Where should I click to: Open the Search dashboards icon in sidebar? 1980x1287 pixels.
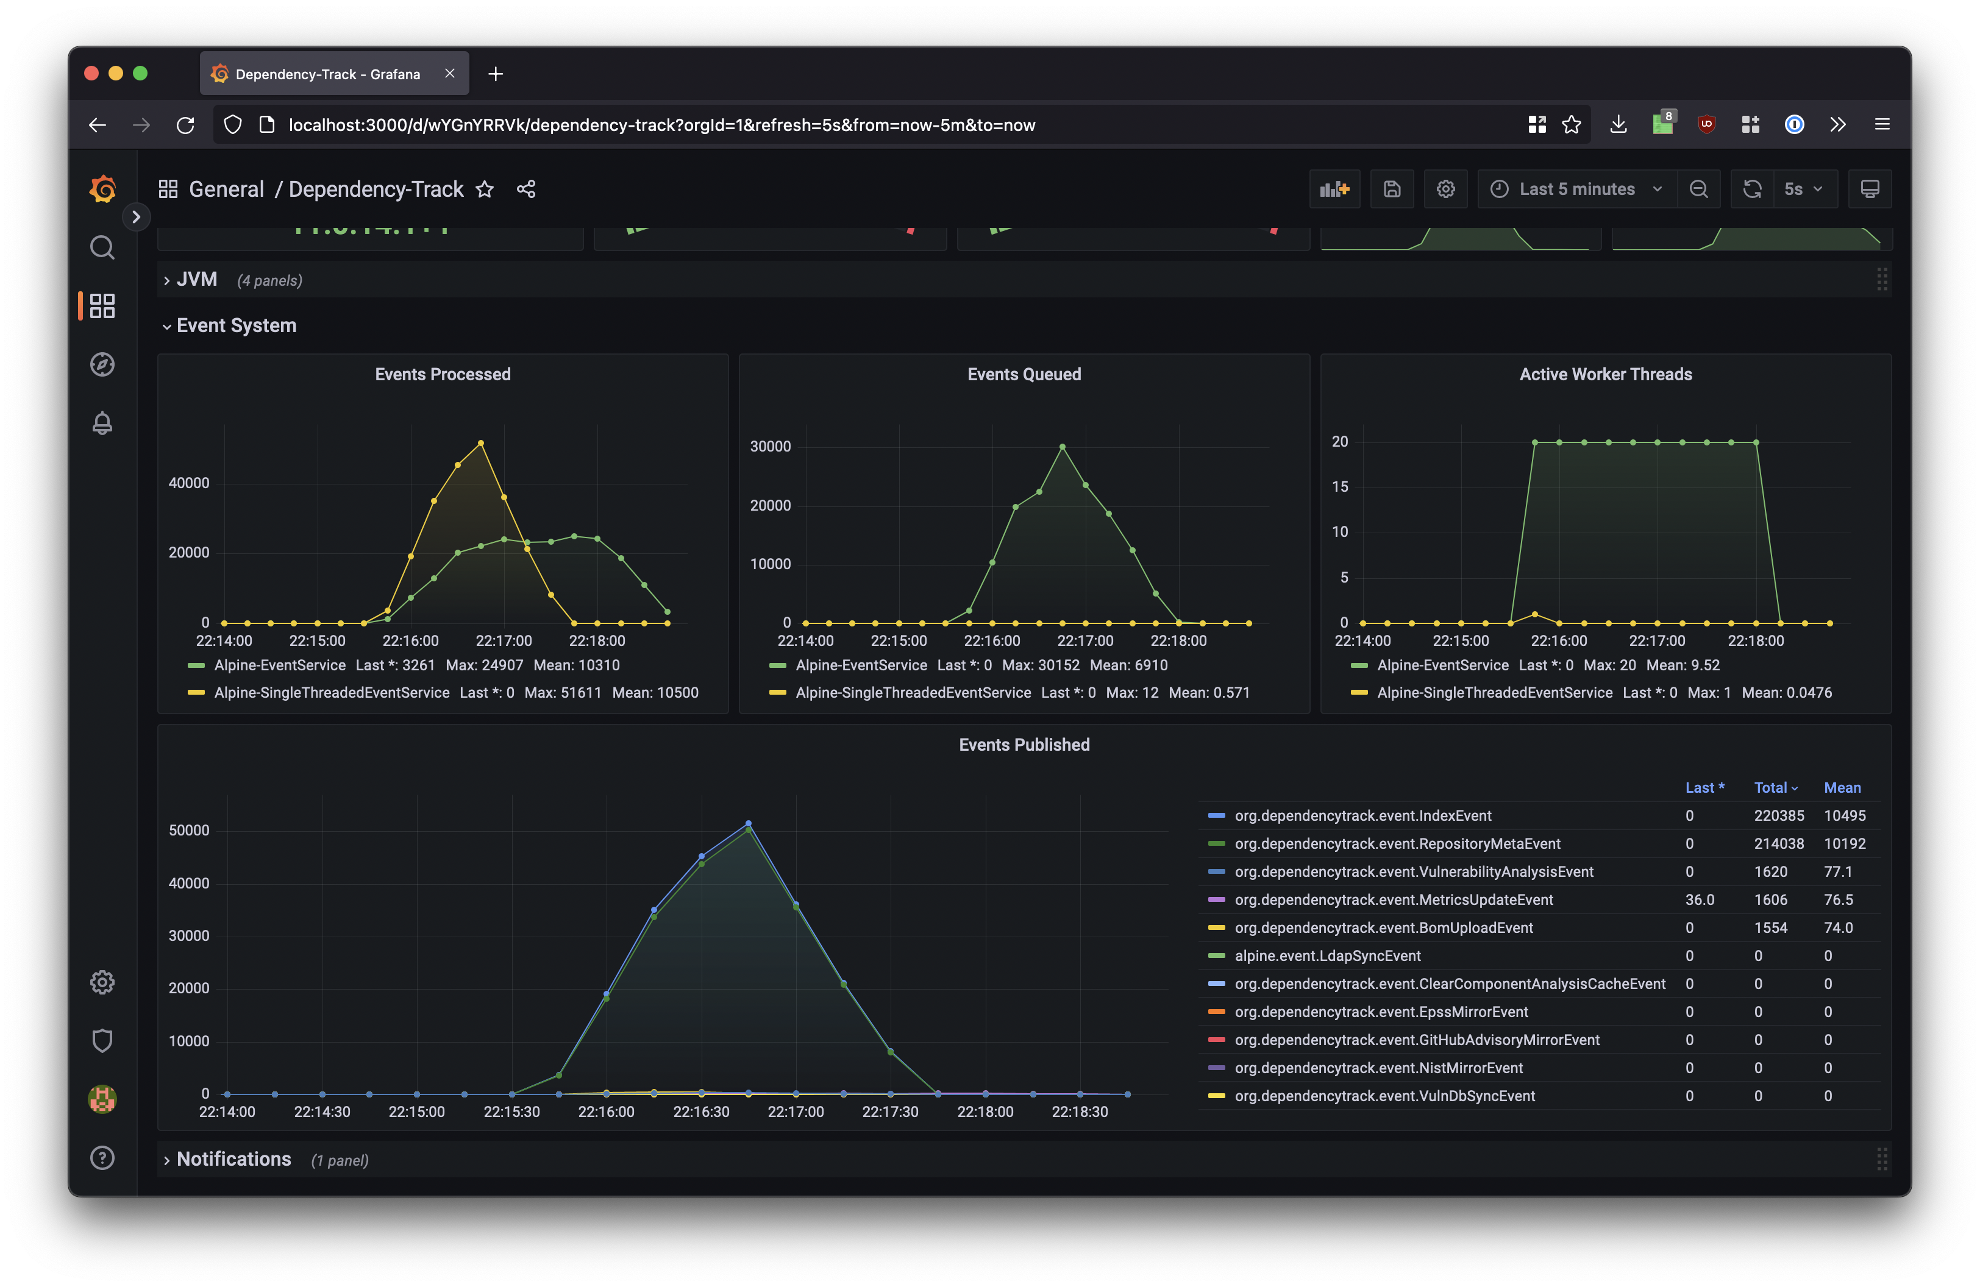[x=102, y=247]
